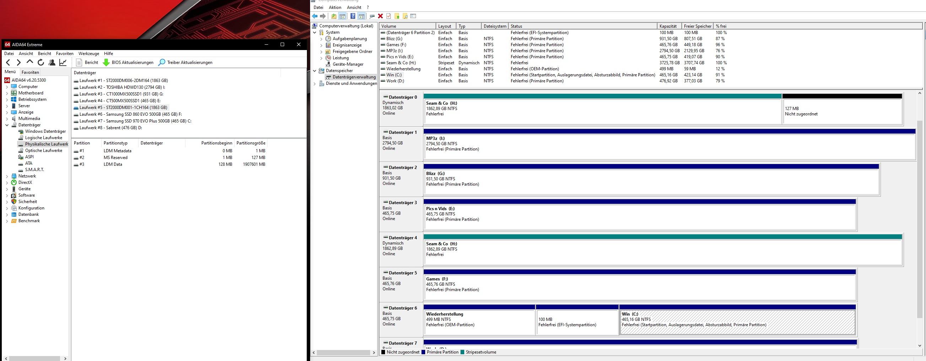Select Windows Datenträger tree item
This screenshot has width=926, height=361.
point(45,131)
